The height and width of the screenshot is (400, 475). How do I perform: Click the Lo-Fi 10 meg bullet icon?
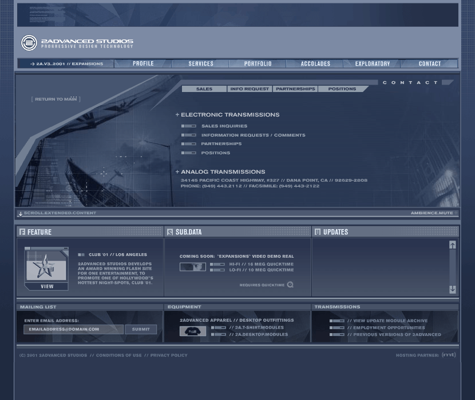pos(217,270)
